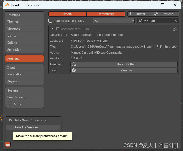Click the Refresh button
This screenshot has width=183, height=151.
166,14
